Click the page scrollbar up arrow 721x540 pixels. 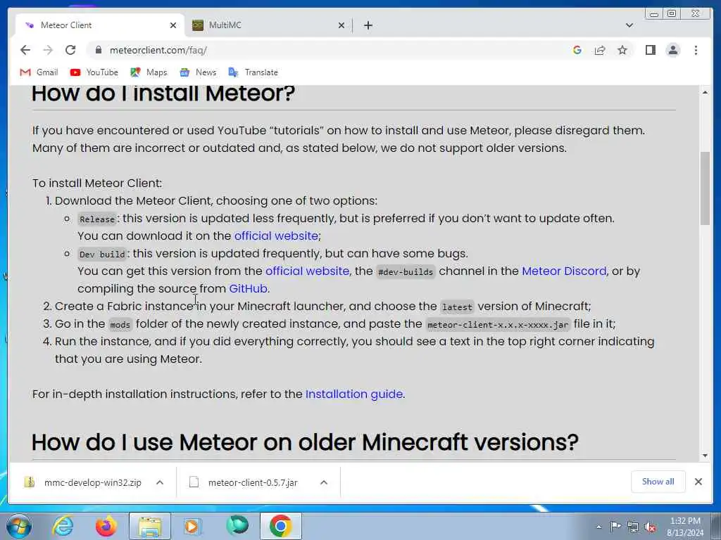tap(705, 92)
